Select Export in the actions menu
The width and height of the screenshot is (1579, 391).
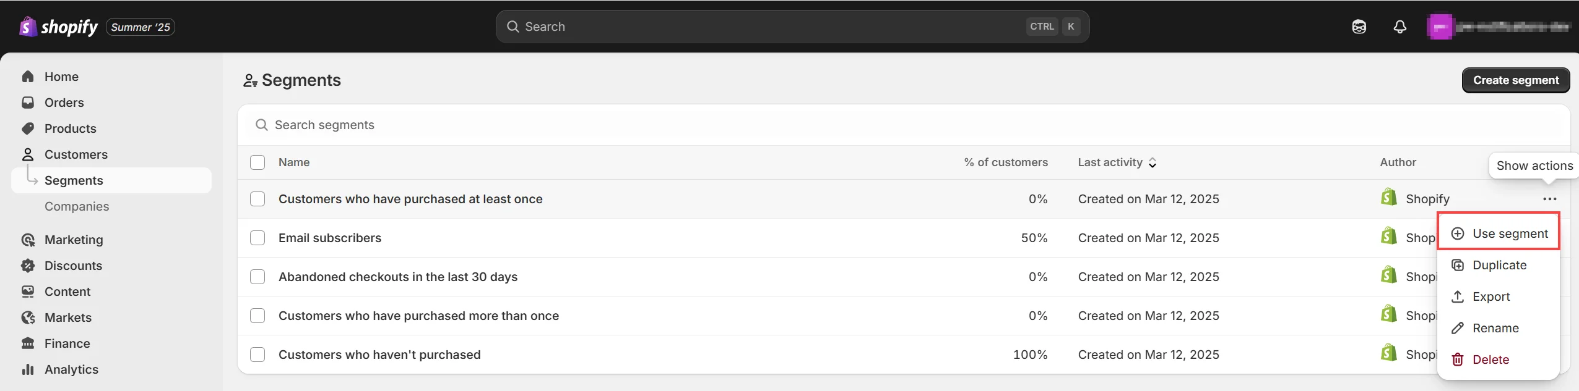pyautogui.click(x=1490, y=296)
